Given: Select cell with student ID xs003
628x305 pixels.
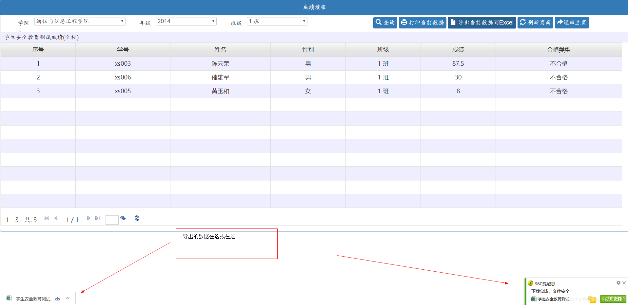Looking at the screenshot, I should click(123, 64).
